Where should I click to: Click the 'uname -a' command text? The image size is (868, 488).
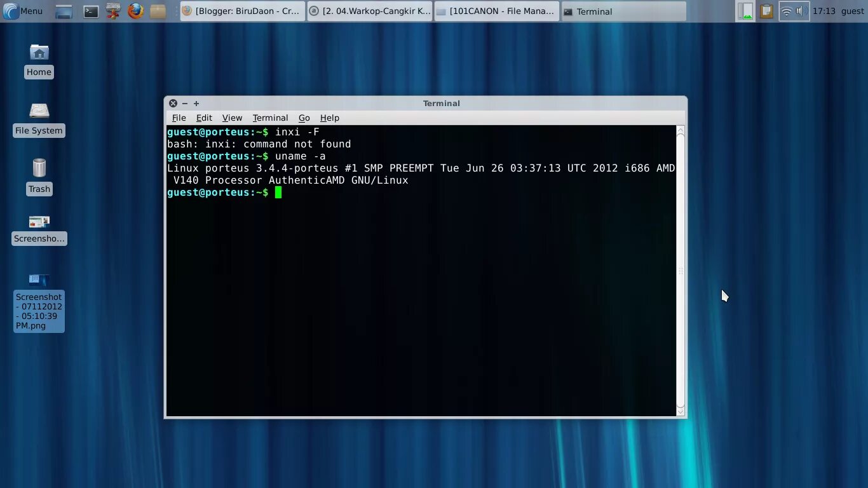[300, 156]
